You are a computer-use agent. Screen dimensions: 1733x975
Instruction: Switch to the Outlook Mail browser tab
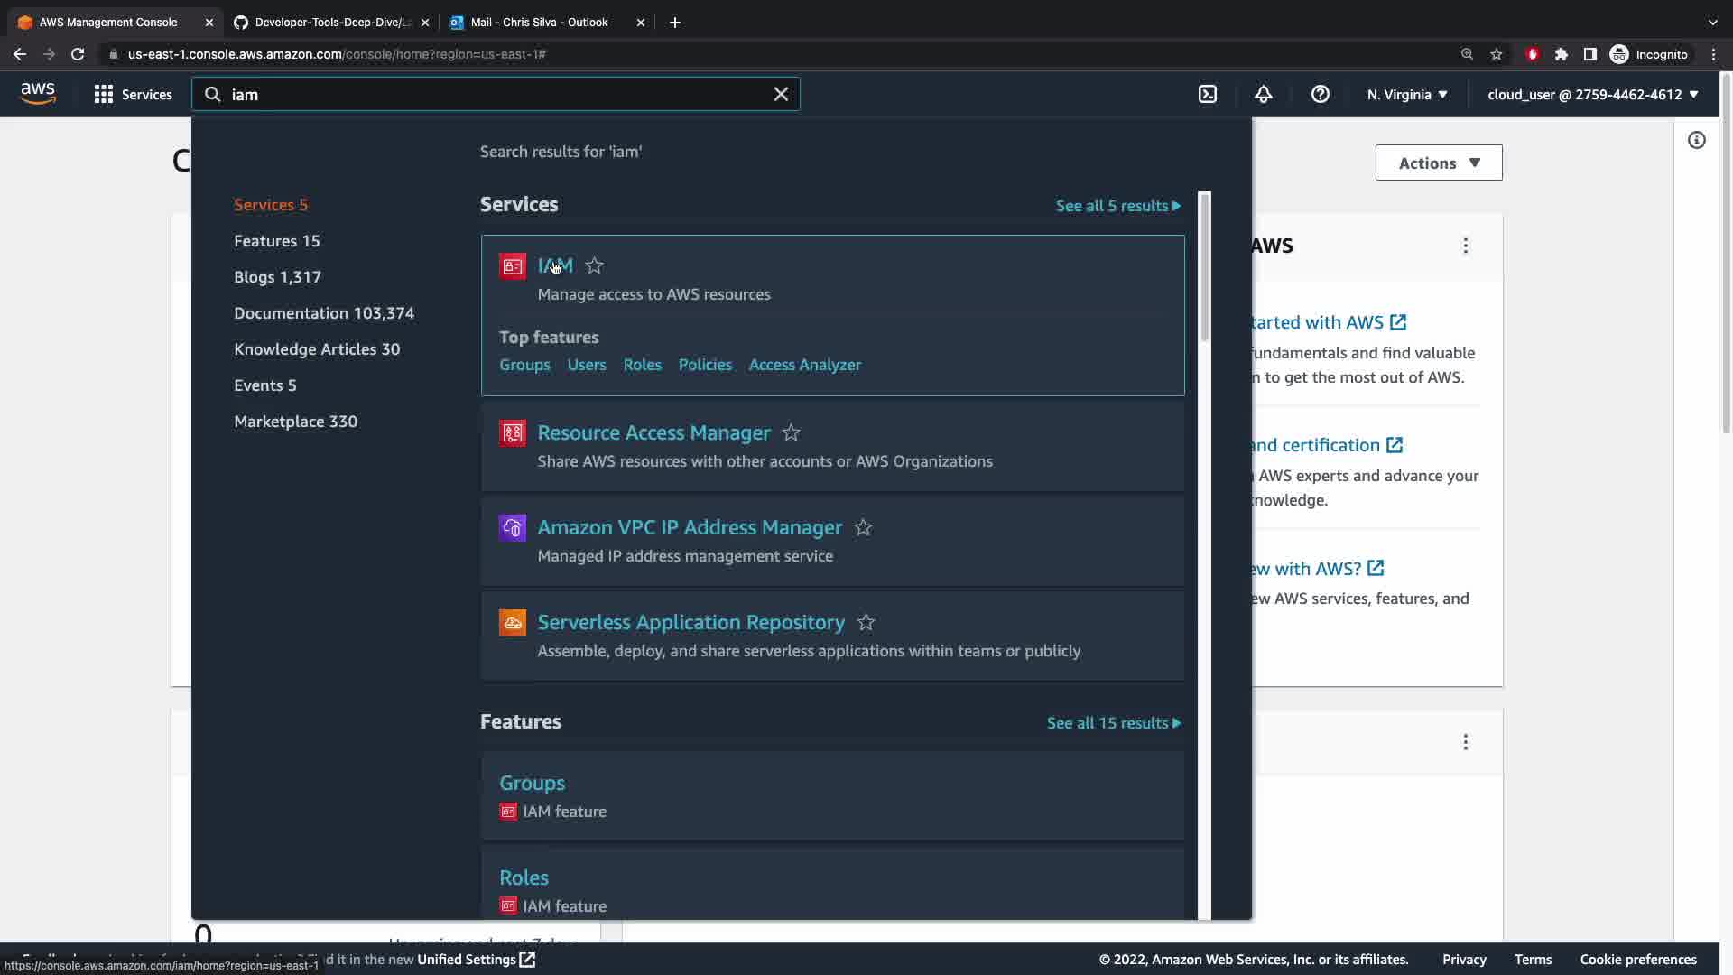539,22
